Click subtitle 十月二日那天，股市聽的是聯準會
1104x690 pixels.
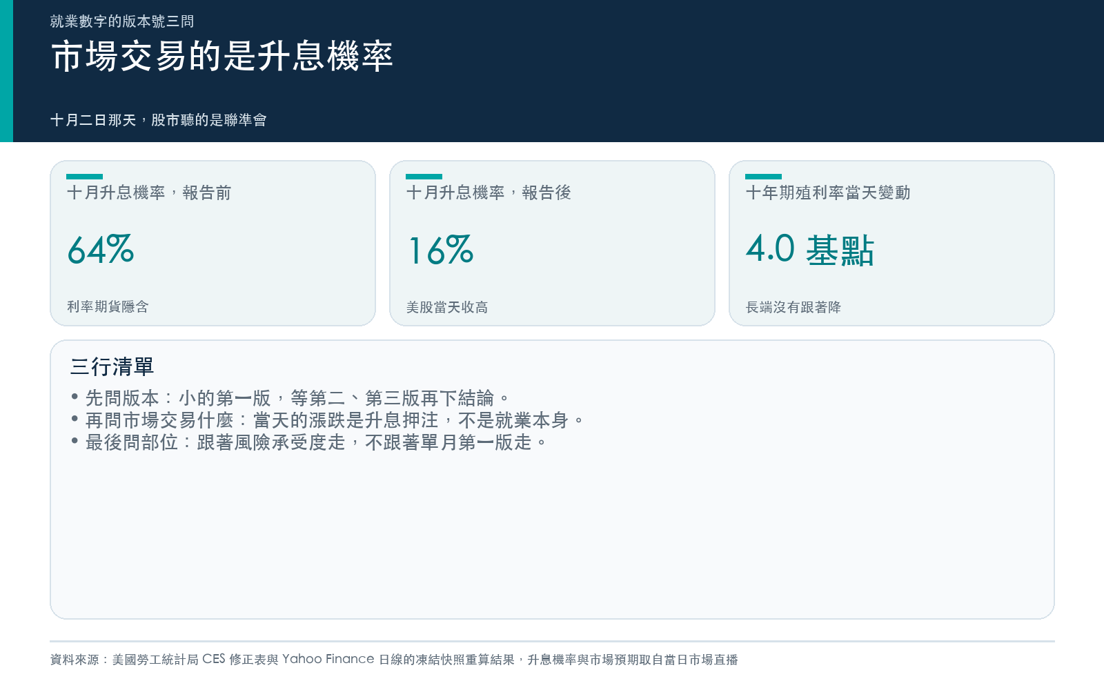159,120
